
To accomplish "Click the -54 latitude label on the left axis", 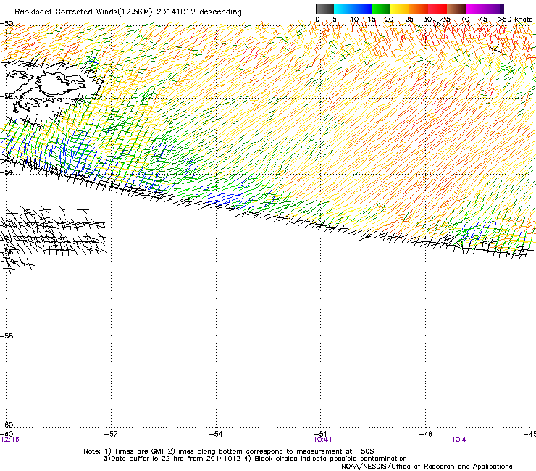I will click(7, 172).
